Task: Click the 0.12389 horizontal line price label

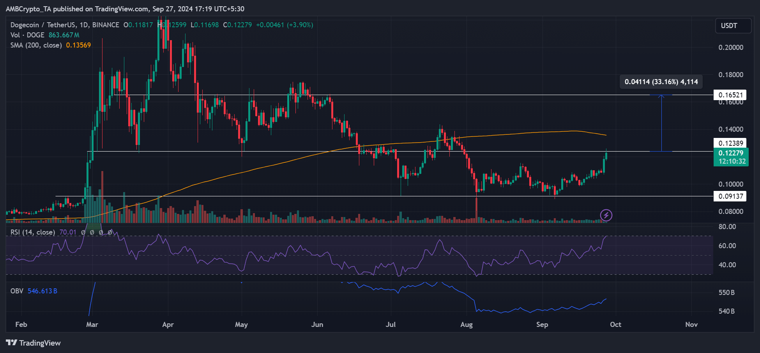Action: [730, 143]
